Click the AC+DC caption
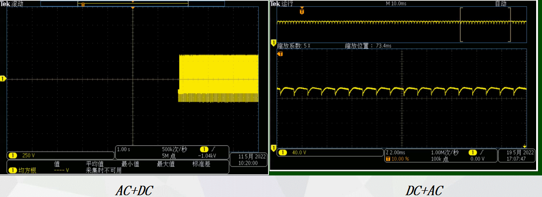This screenshot has width=542, height=197. click(133, 190)
